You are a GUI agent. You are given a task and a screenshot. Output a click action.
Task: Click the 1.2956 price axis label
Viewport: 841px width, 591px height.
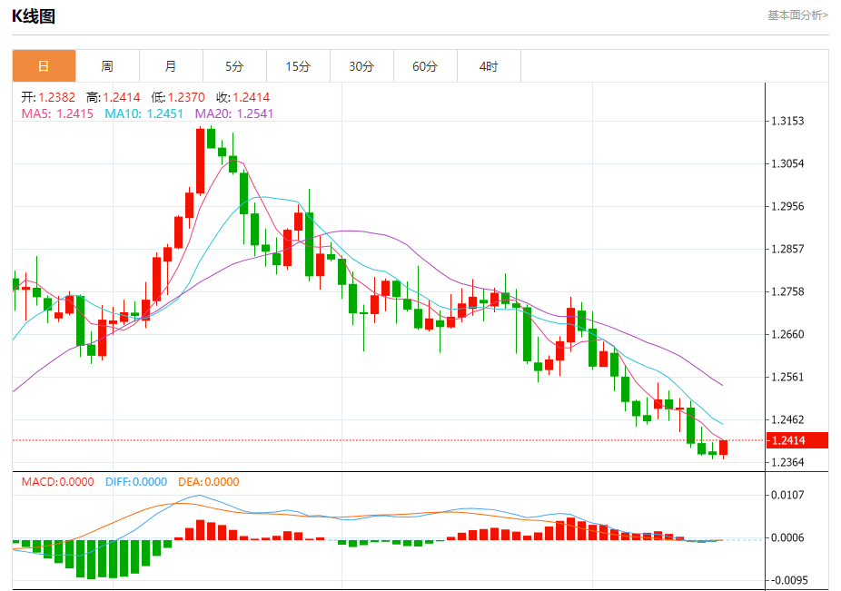point(787,206)
